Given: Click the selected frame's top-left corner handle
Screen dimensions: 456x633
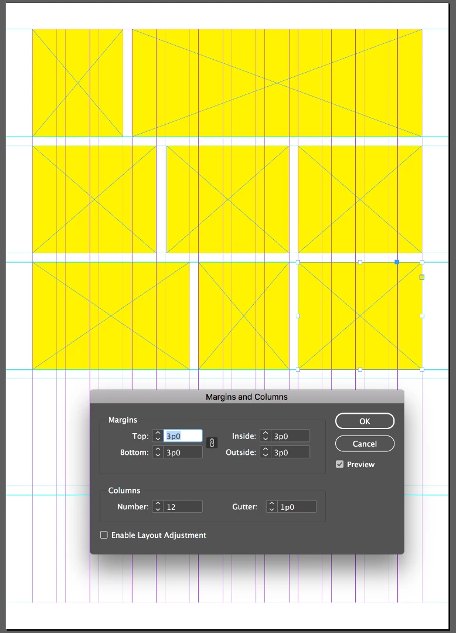Looking at the screenshot, I should [298, 262].
